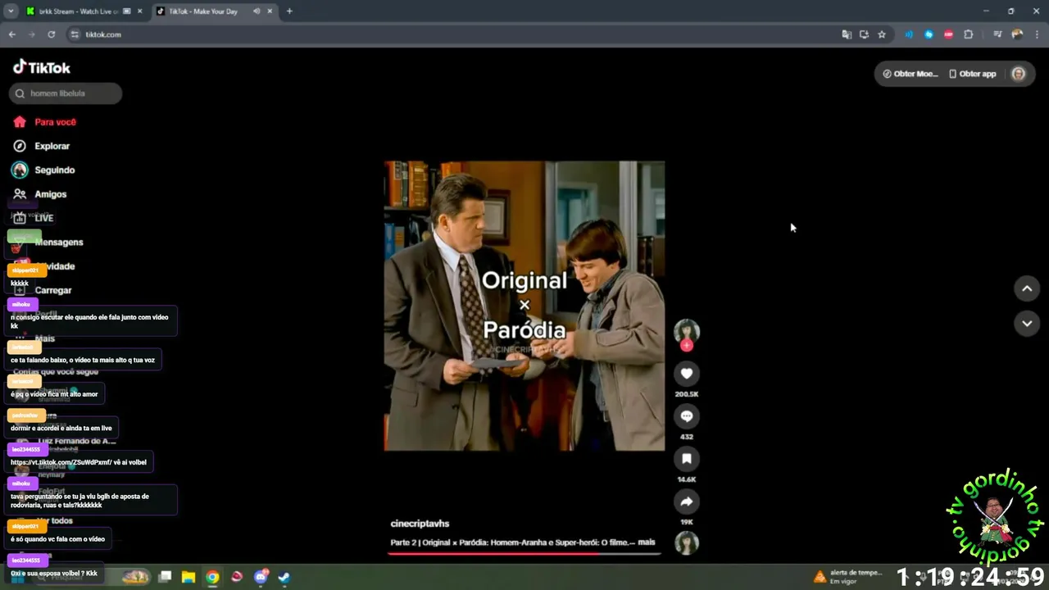Share the video with arrow icon

click(687, 501)
